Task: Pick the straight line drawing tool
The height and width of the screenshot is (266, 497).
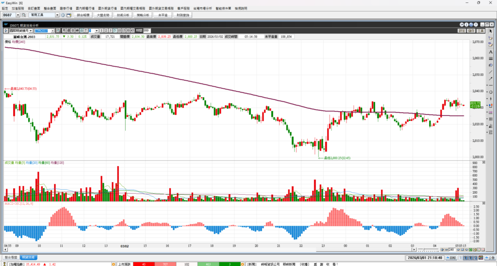Action: (491, 72)
